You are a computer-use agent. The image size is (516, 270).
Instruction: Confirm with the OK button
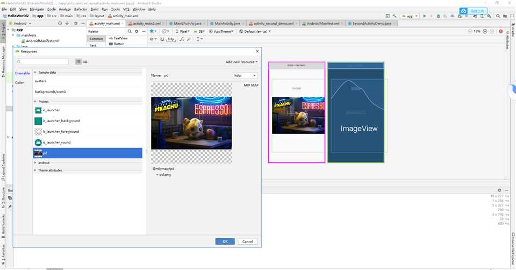(225, 241)
